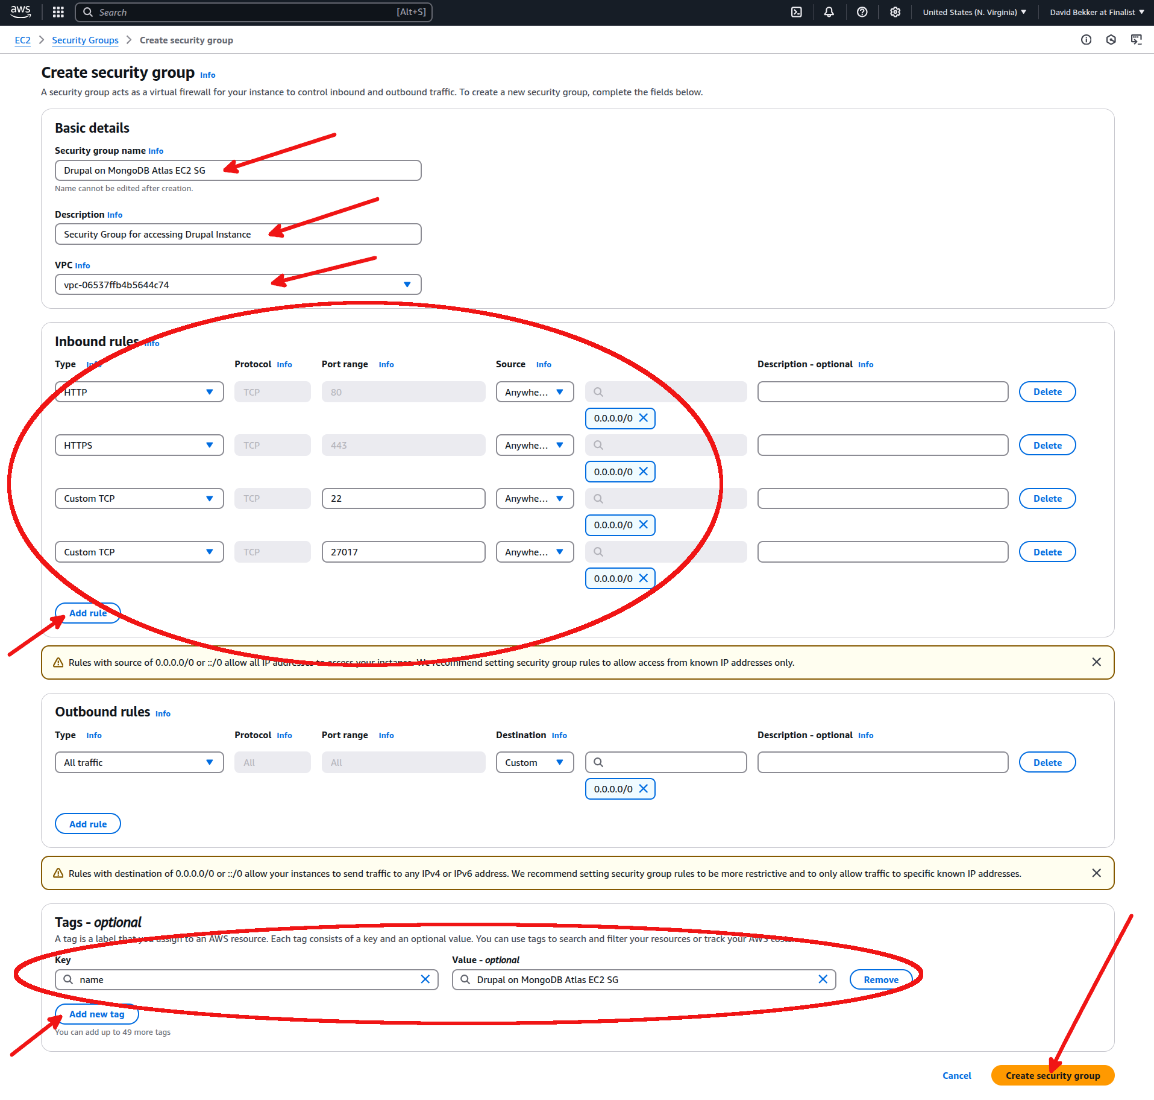1154x1100 pixels.
Task: Click the outbound destination search field
Action: click(x=666, y=762)
